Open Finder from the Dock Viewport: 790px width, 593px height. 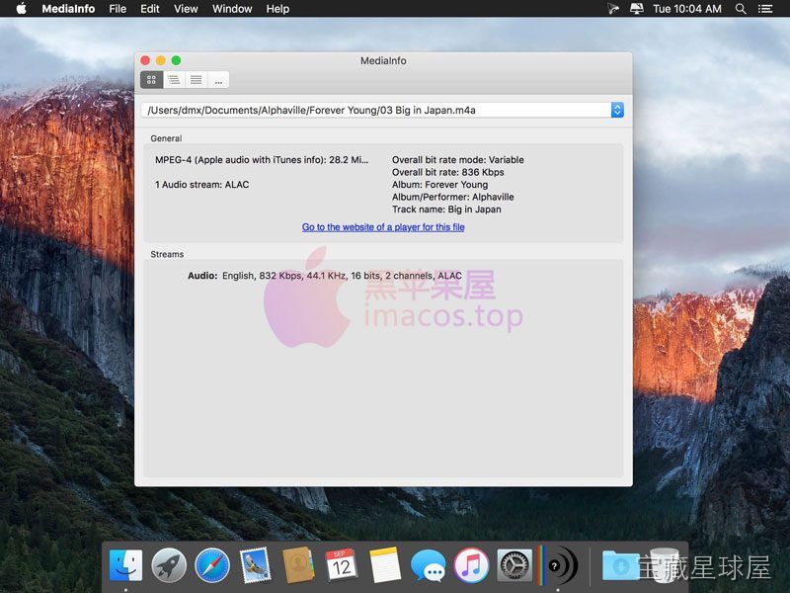point(125,565)
